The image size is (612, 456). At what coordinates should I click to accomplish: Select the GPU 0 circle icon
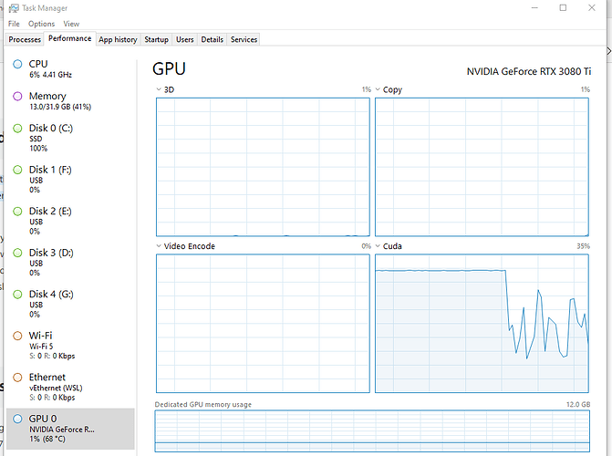pos(17,419)
